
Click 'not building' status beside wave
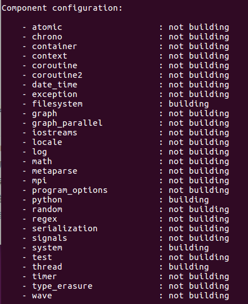pyautogui.click(x=199, y=296)
